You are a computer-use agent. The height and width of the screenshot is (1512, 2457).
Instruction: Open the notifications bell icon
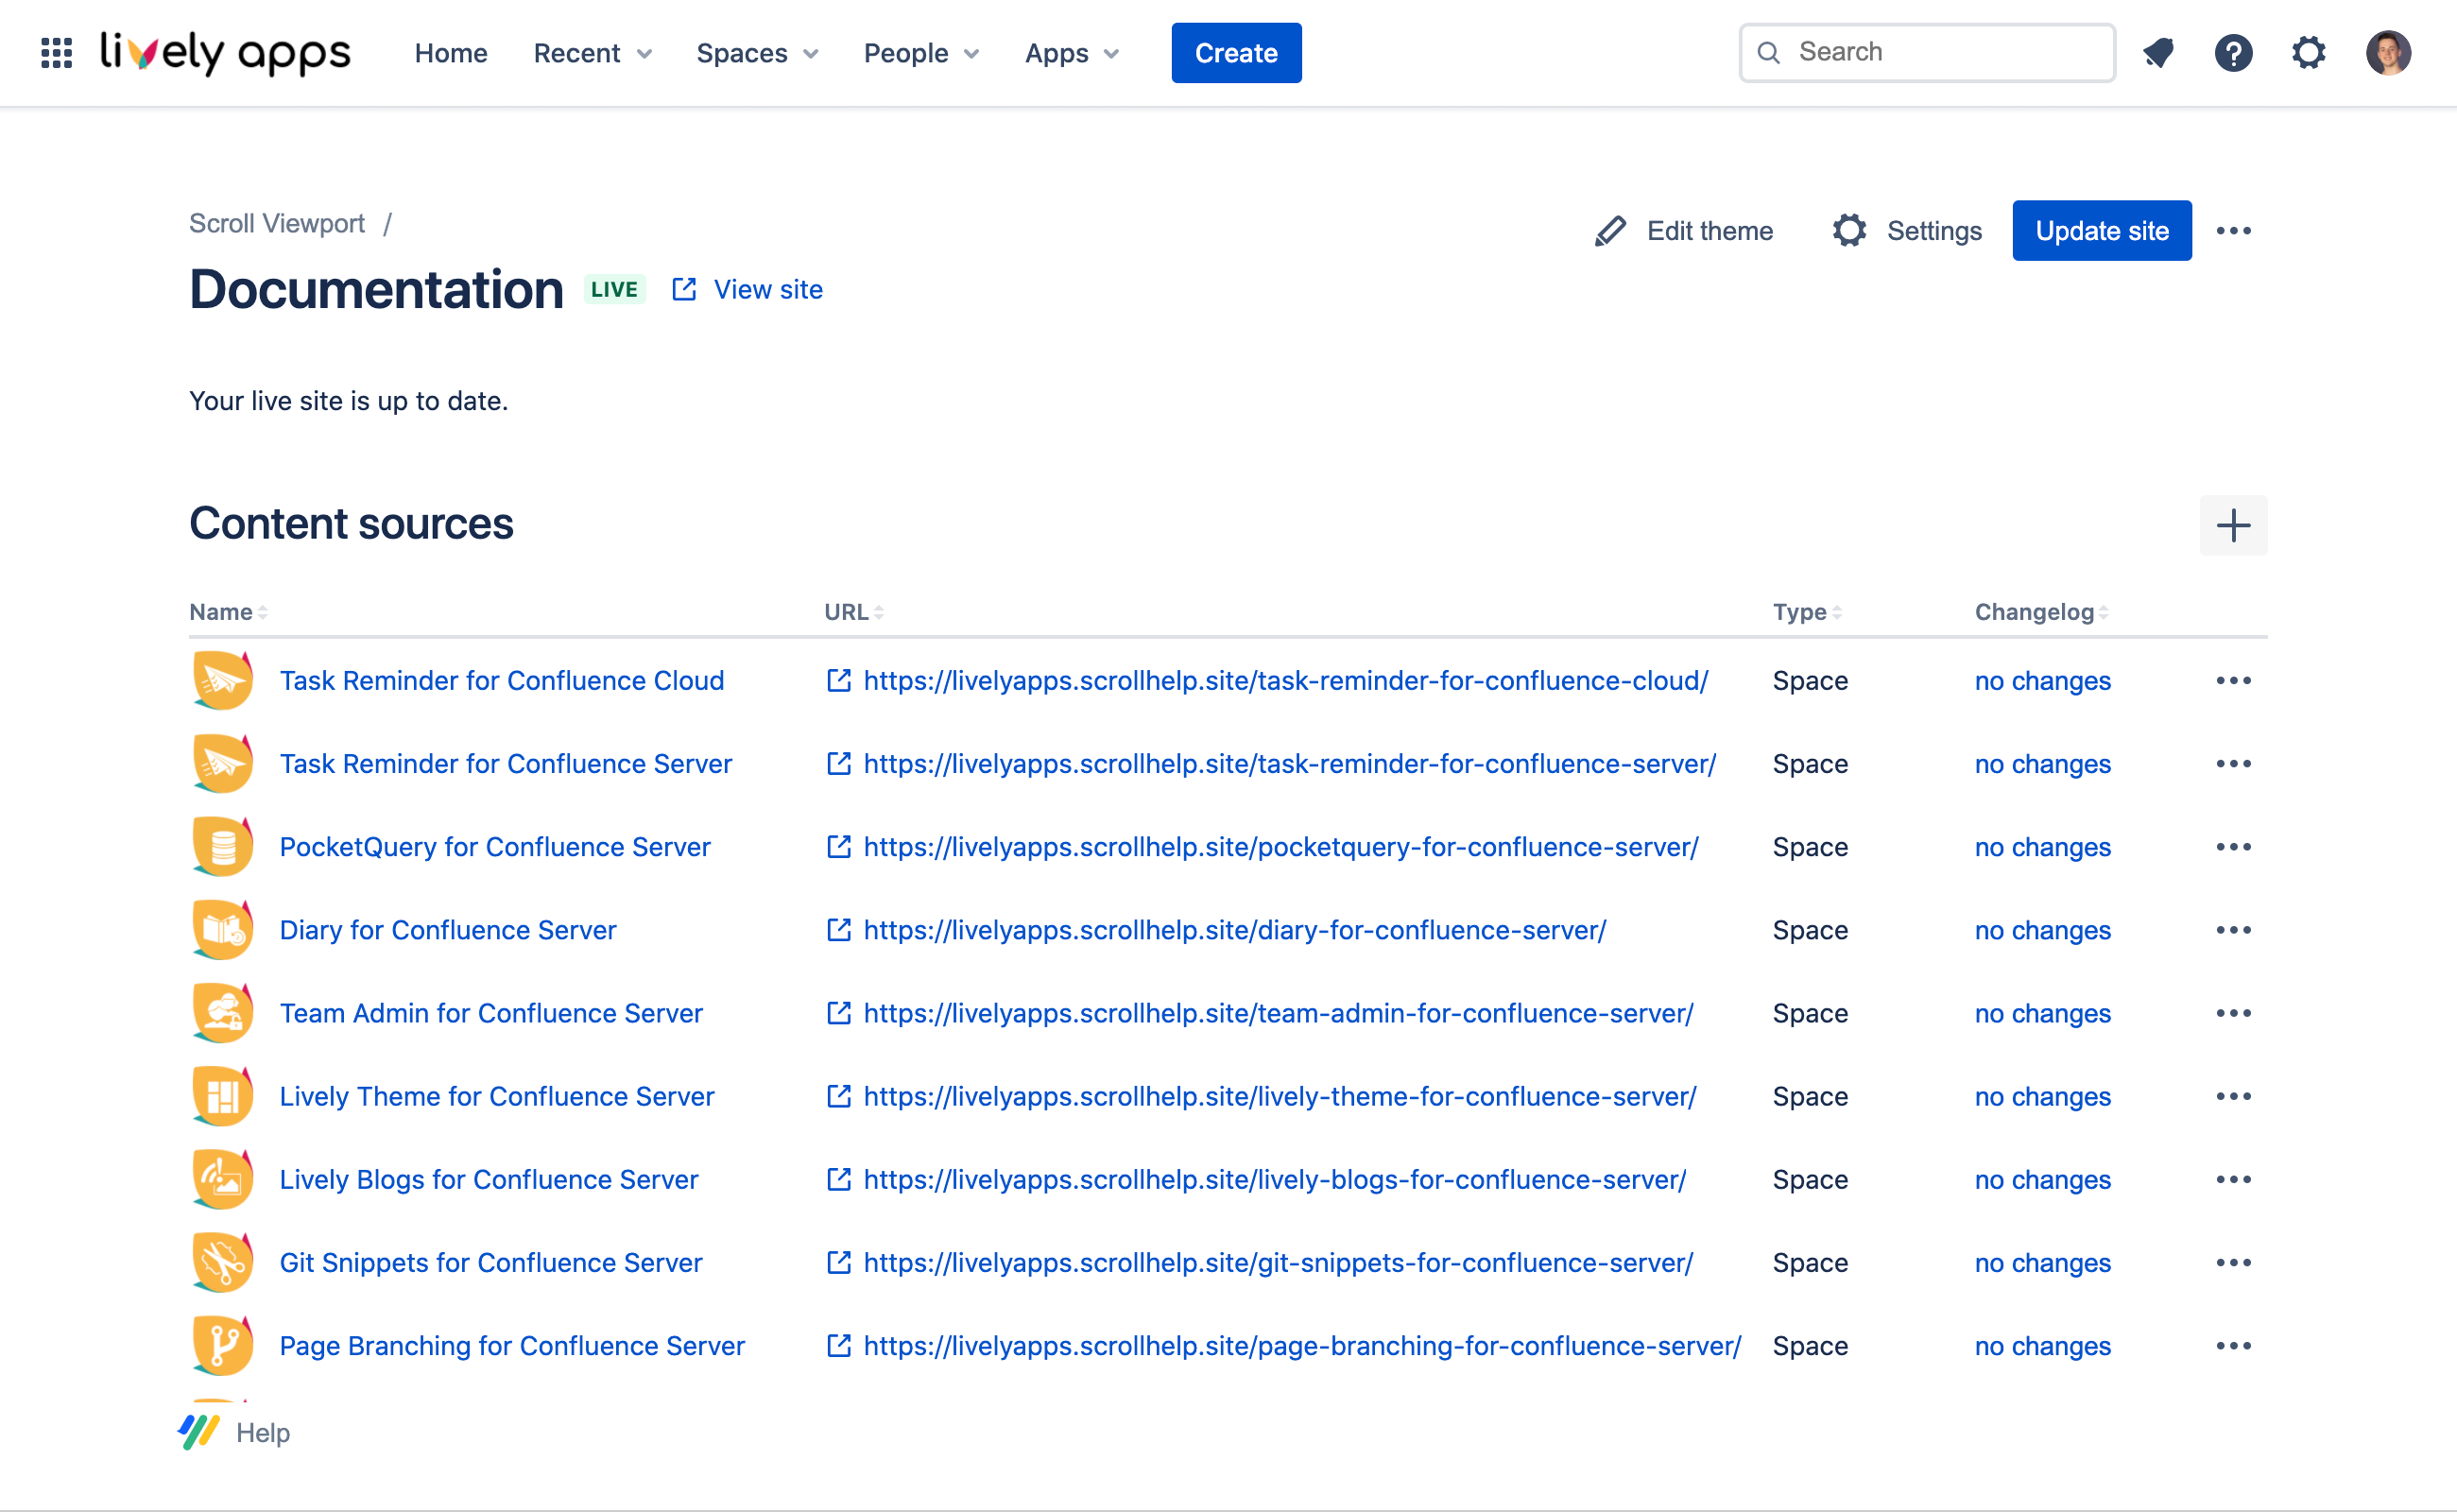coord(2158,53)
